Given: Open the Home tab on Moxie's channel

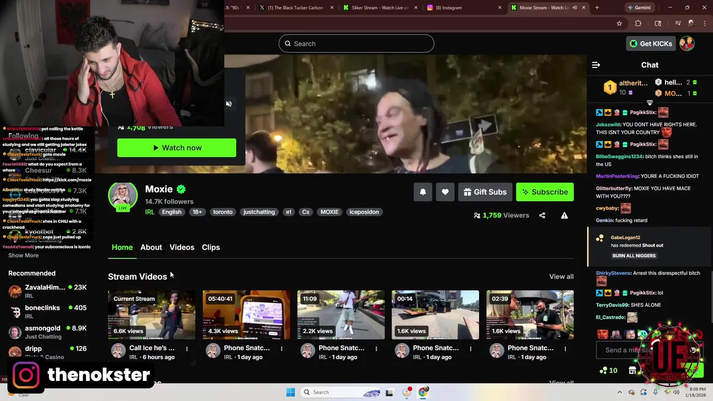Looking at the screenshot, I should coord(122,247).
